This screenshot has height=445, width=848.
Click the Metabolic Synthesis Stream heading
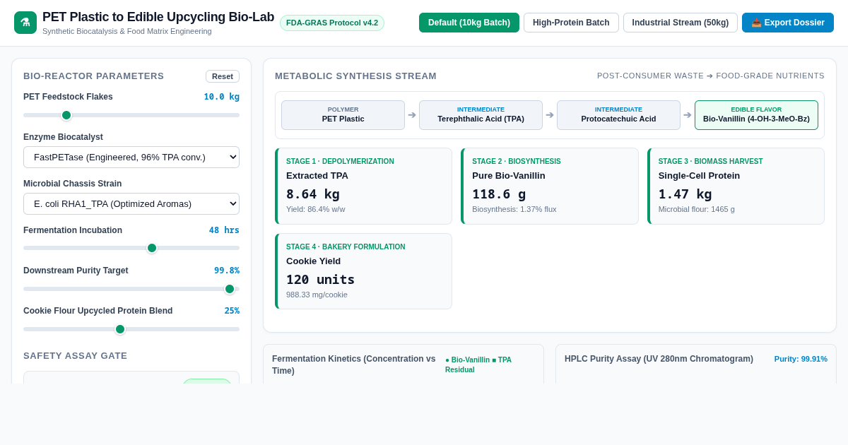[x=355, y=76]
